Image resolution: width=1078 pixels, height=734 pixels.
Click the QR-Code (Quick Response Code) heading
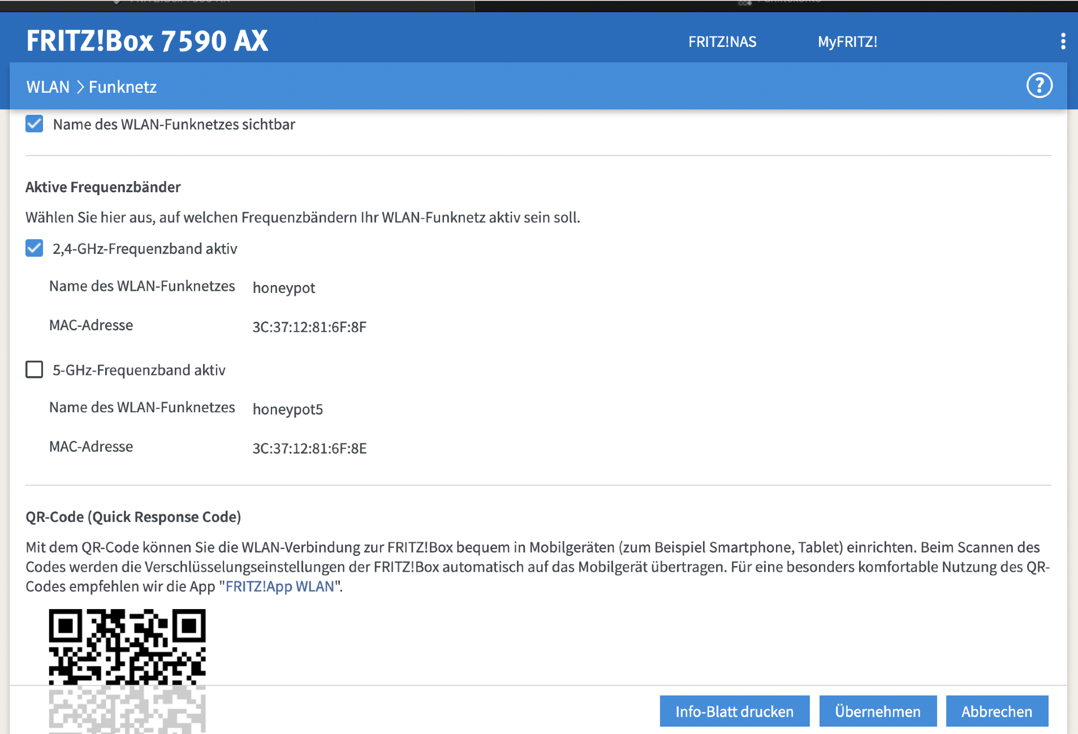coord(133,517)
